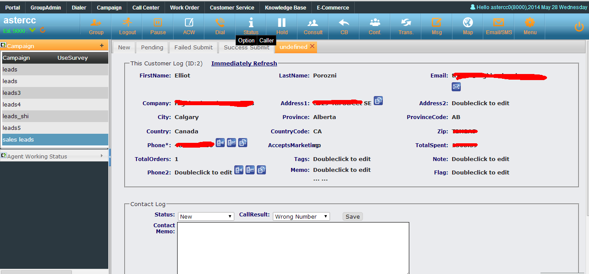Click the Immediately Refresh link
Viewport: 589px width, 274px height.
pyautogui.click(x=244, y=63)
